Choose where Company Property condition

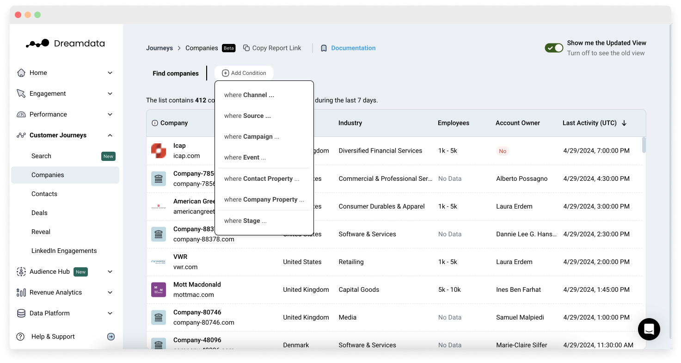[264, 199]
